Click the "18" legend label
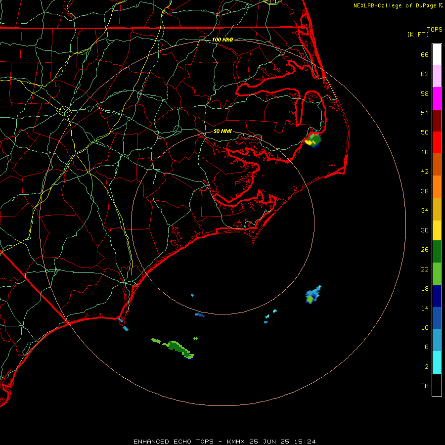This screenshot has width=445, height=445. (x=425, y=289)
